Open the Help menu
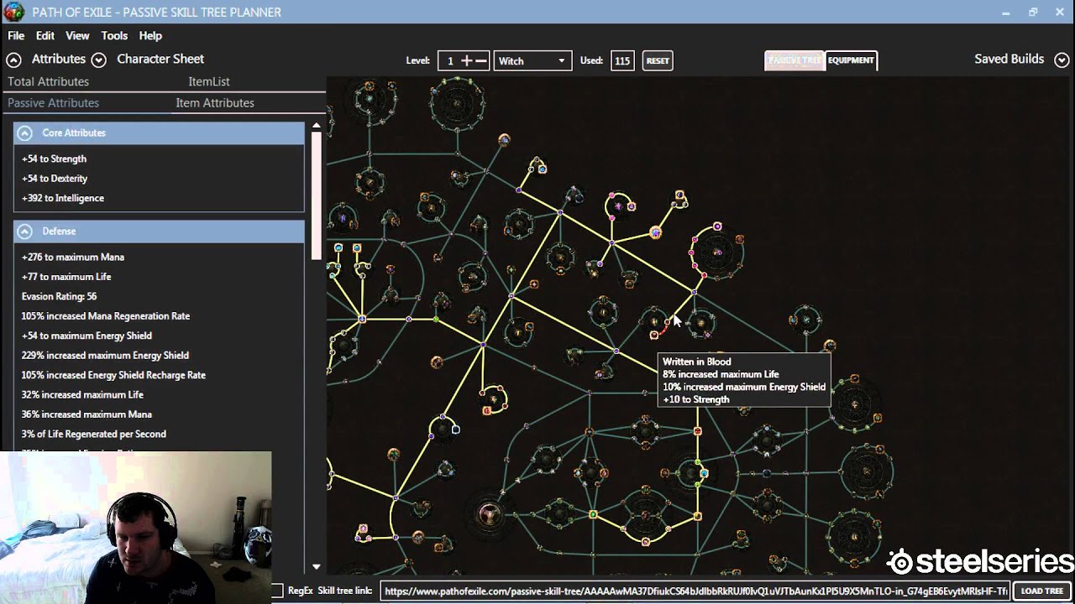 pos(150,36)
